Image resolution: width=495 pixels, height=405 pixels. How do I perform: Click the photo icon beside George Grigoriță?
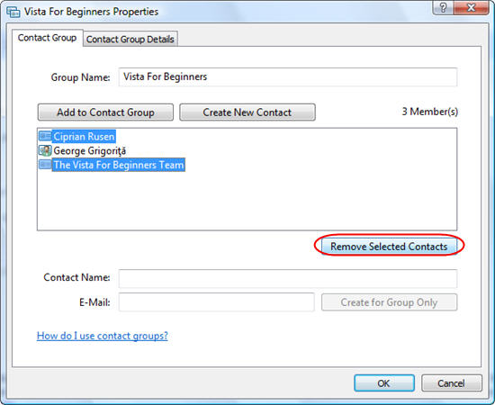coord(45,150)
